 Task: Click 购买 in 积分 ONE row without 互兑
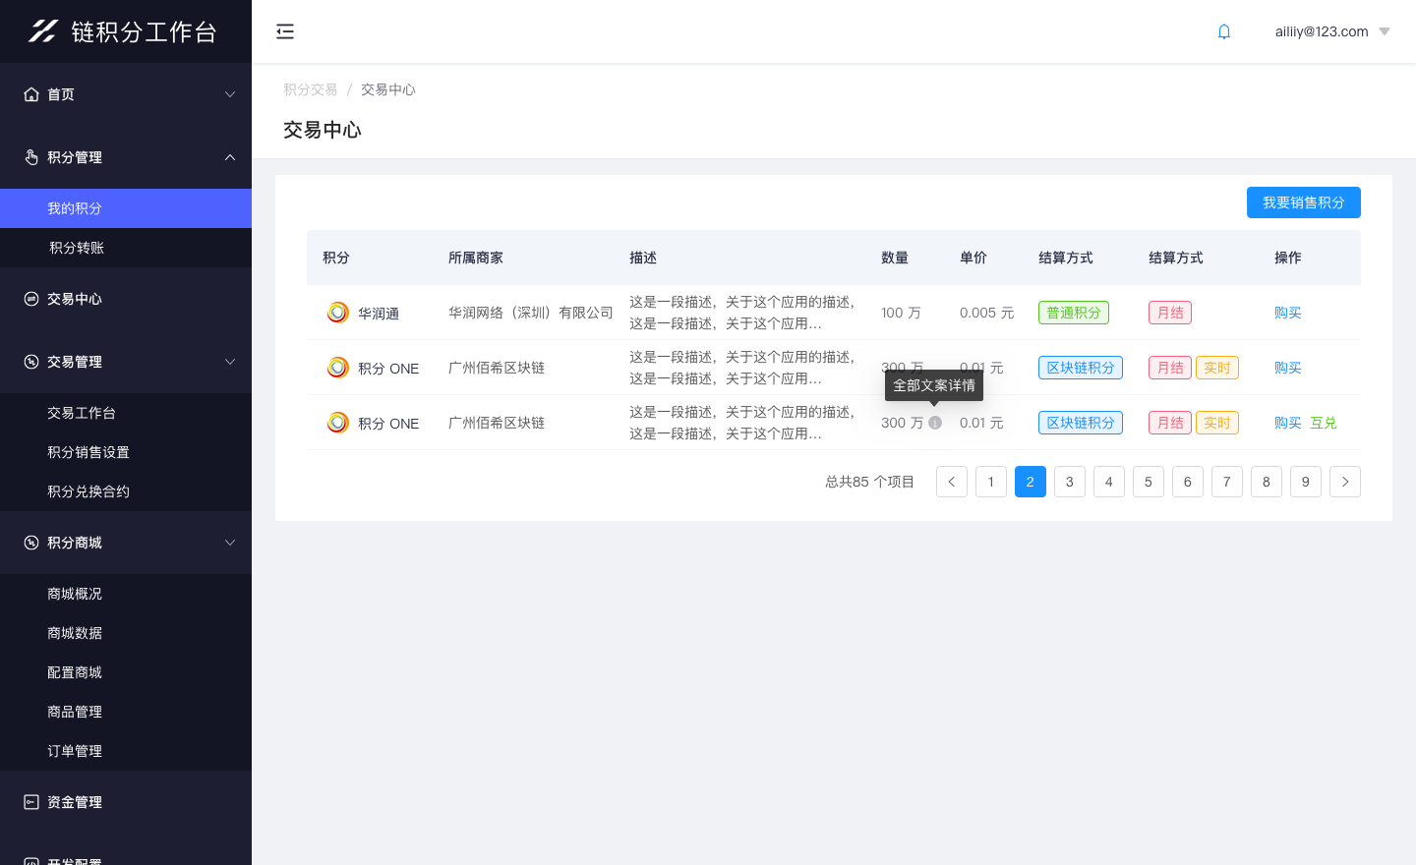[1288, 368]
